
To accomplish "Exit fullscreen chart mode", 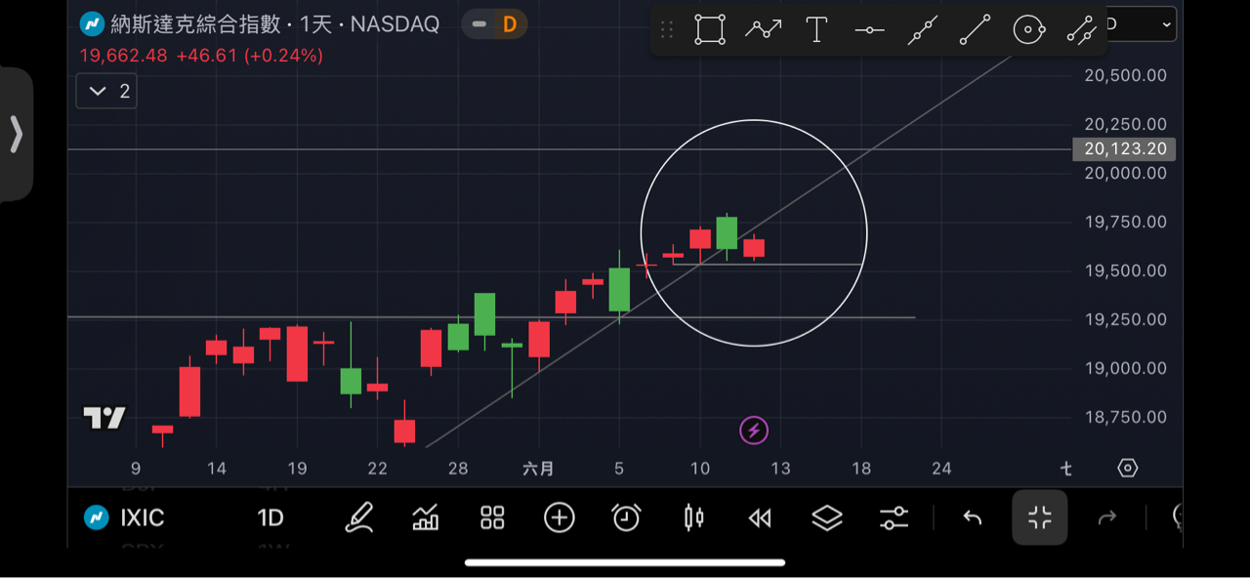I will [x=1040, y=517].
